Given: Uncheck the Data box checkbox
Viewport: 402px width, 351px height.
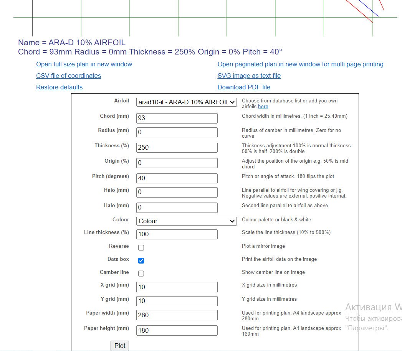Looking at the screenshot, I should [141, 261].
